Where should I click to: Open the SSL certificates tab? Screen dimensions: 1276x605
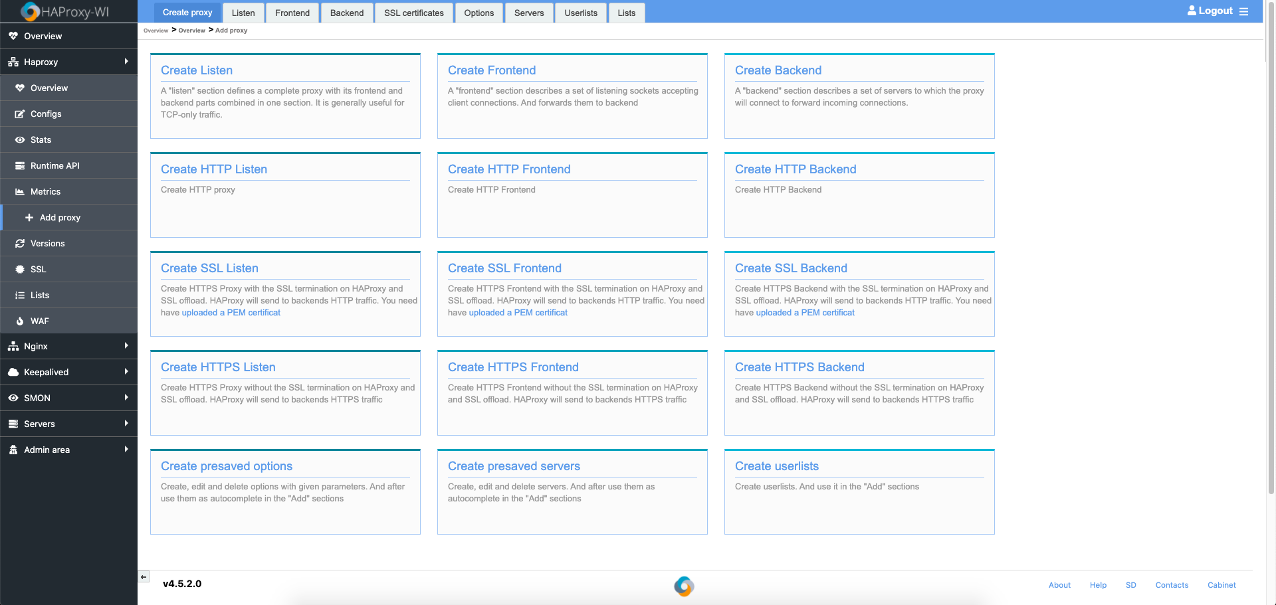click(414, 13)
